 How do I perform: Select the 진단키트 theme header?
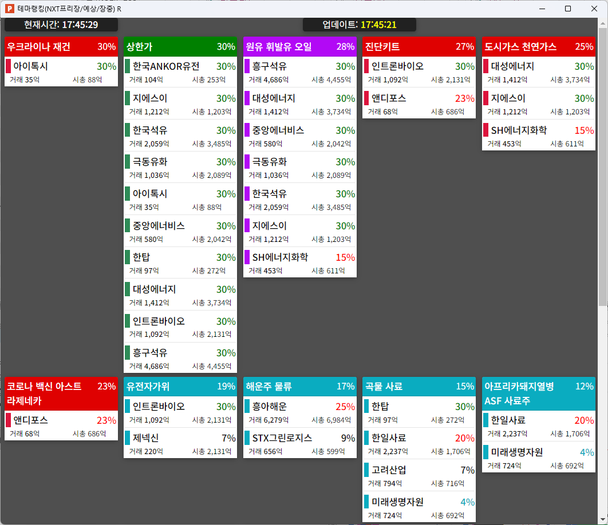click(419, 47)
